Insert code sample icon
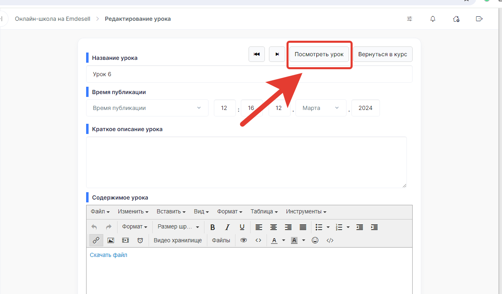The image size is (502, 294). 330,240
